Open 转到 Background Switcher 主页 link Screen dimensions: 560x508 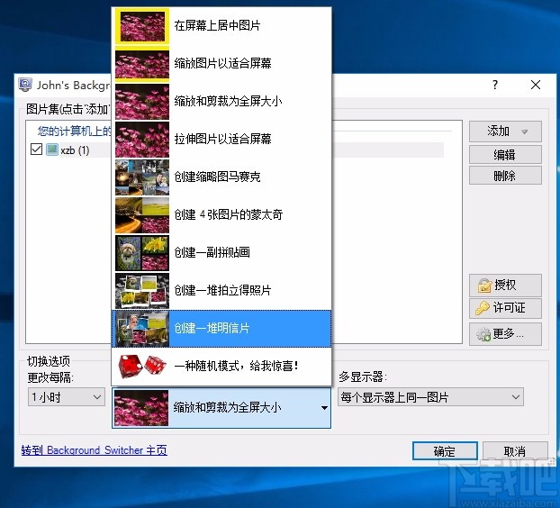pyautogui.click(x=94, y=450)
